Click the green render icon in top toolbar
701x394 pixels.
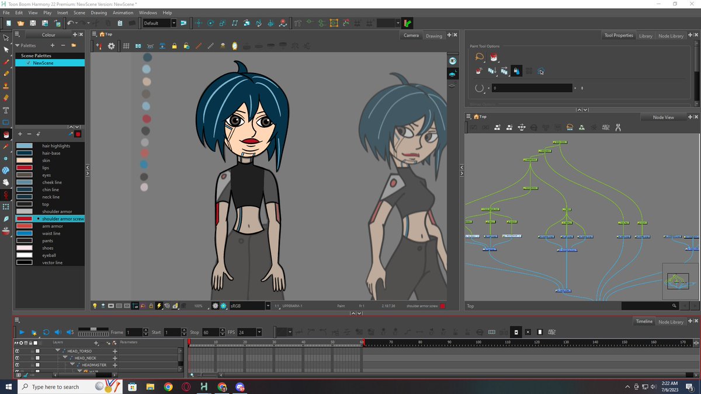click(407, 23)
